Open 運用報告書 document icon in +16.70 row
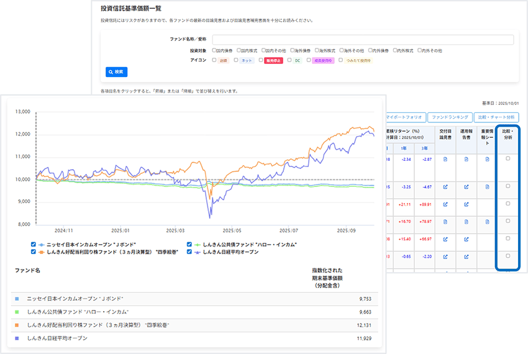The width and height of the screenshot is (528, 354). pyautogui.click(x=467, y=222)
